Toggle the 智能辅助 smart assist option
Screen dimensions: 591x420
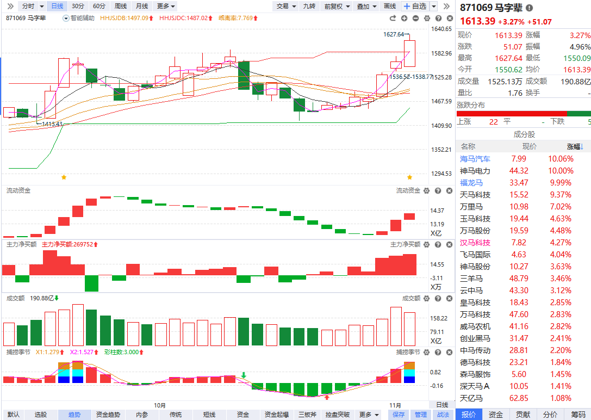click(x=79, y=18)
